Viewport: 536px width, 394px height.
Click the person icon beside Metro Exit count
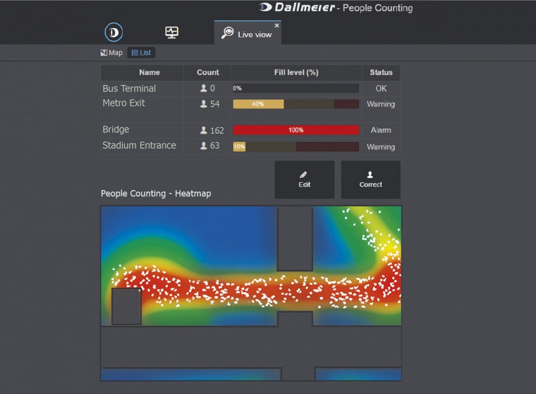204,104
